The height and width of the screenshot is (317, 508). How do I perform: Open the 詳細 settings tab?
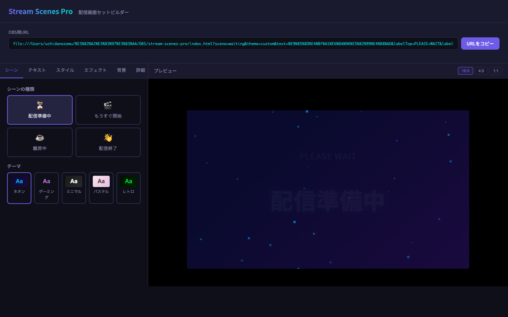point(140,70)
